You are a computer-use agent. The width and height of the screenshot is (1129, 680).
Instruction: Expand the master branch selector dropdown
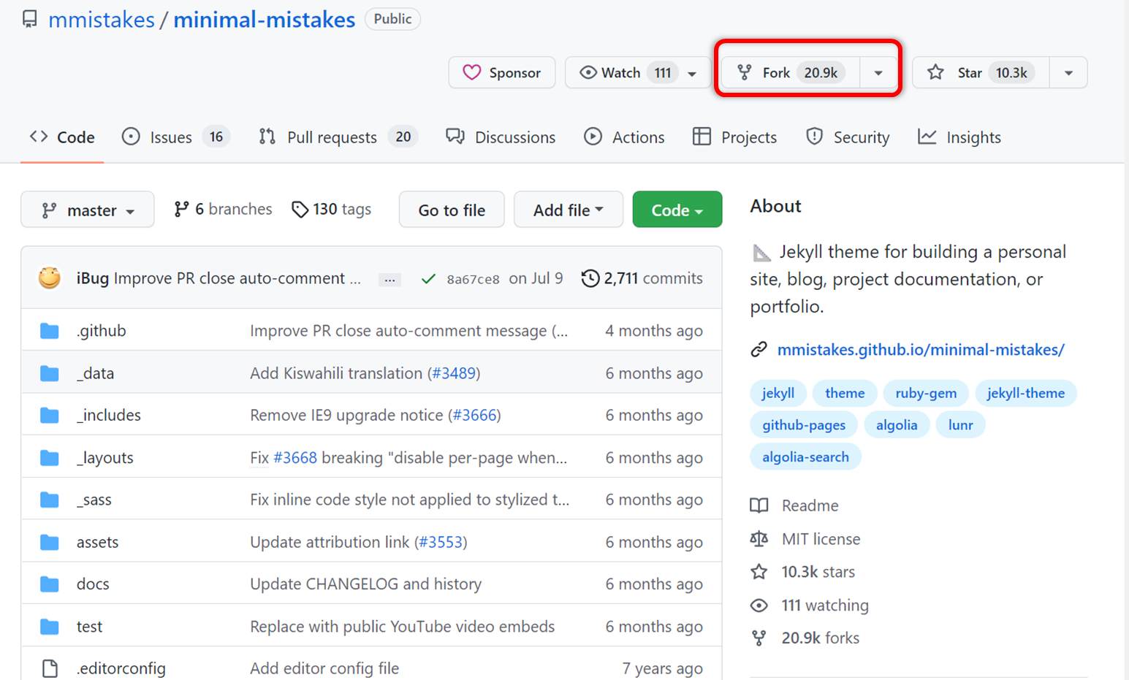coord(88,210)
